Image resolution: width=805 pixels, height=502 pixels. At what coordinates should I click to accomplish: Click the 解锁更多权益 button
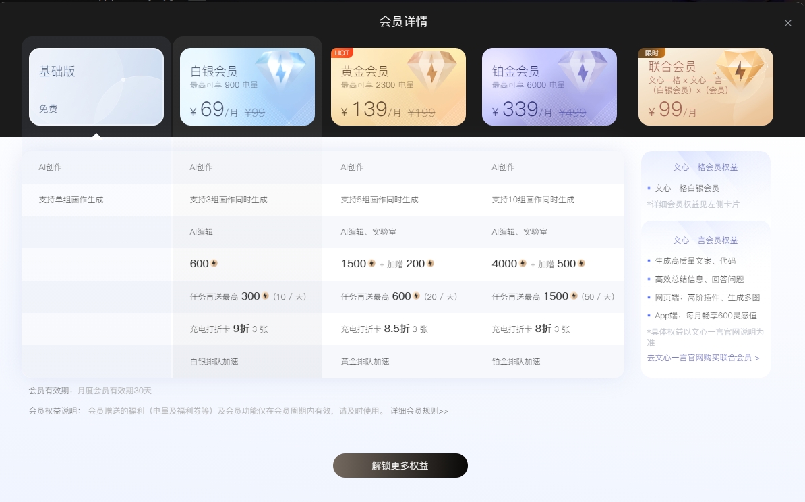click(400, 466)
